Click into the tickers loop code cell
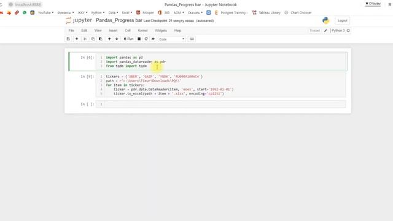The width and height of the screenshot is (393, 221). click(221, 85)
